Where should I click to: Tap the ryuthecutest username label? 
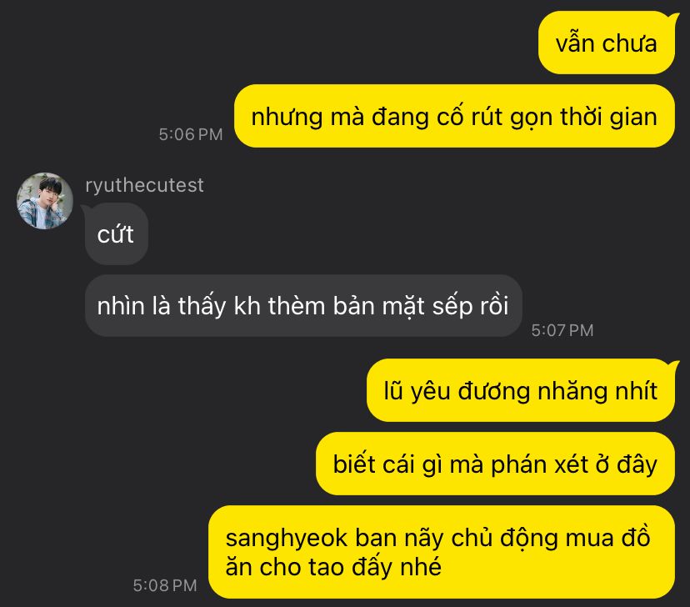(x=144, y=185)
